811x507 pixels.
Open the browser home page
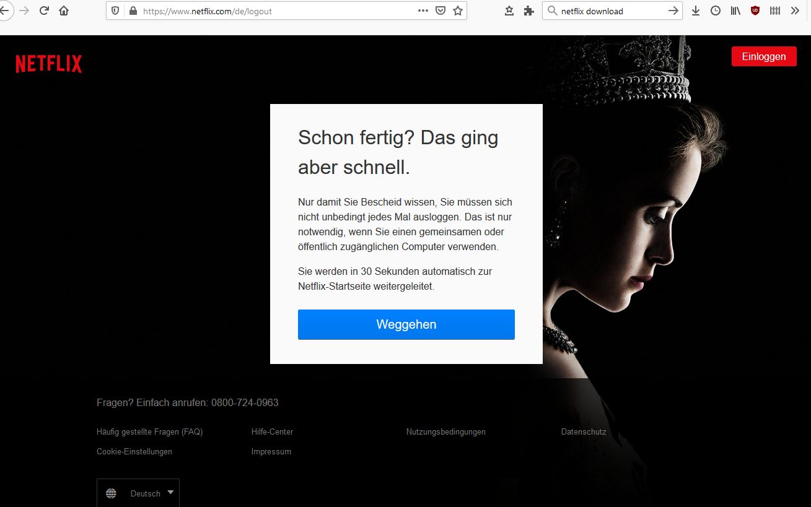64,11
